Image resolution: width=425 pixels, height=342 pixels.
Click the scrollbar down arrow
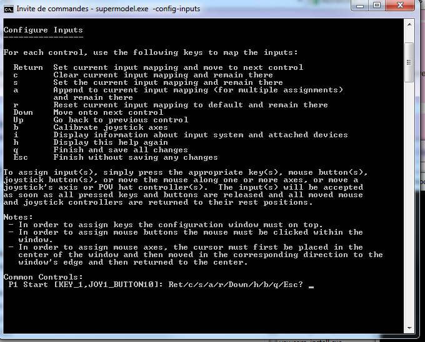coord(409,331)
